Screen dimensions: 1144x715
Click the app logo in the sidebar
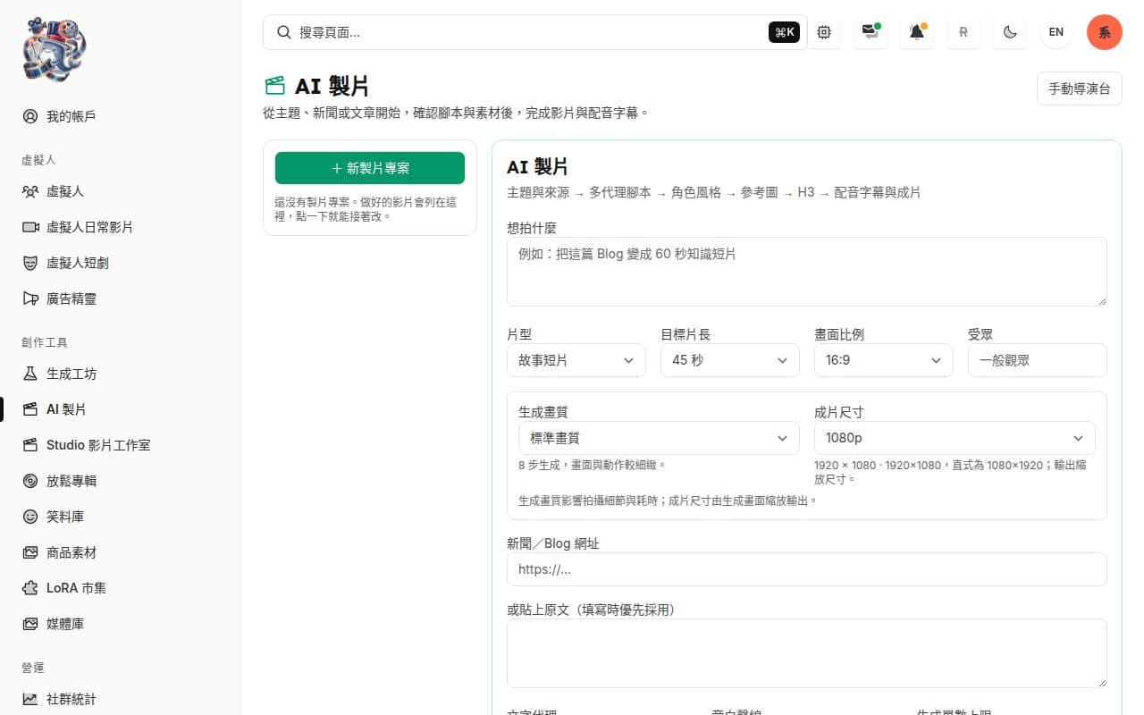pos(55,48)
